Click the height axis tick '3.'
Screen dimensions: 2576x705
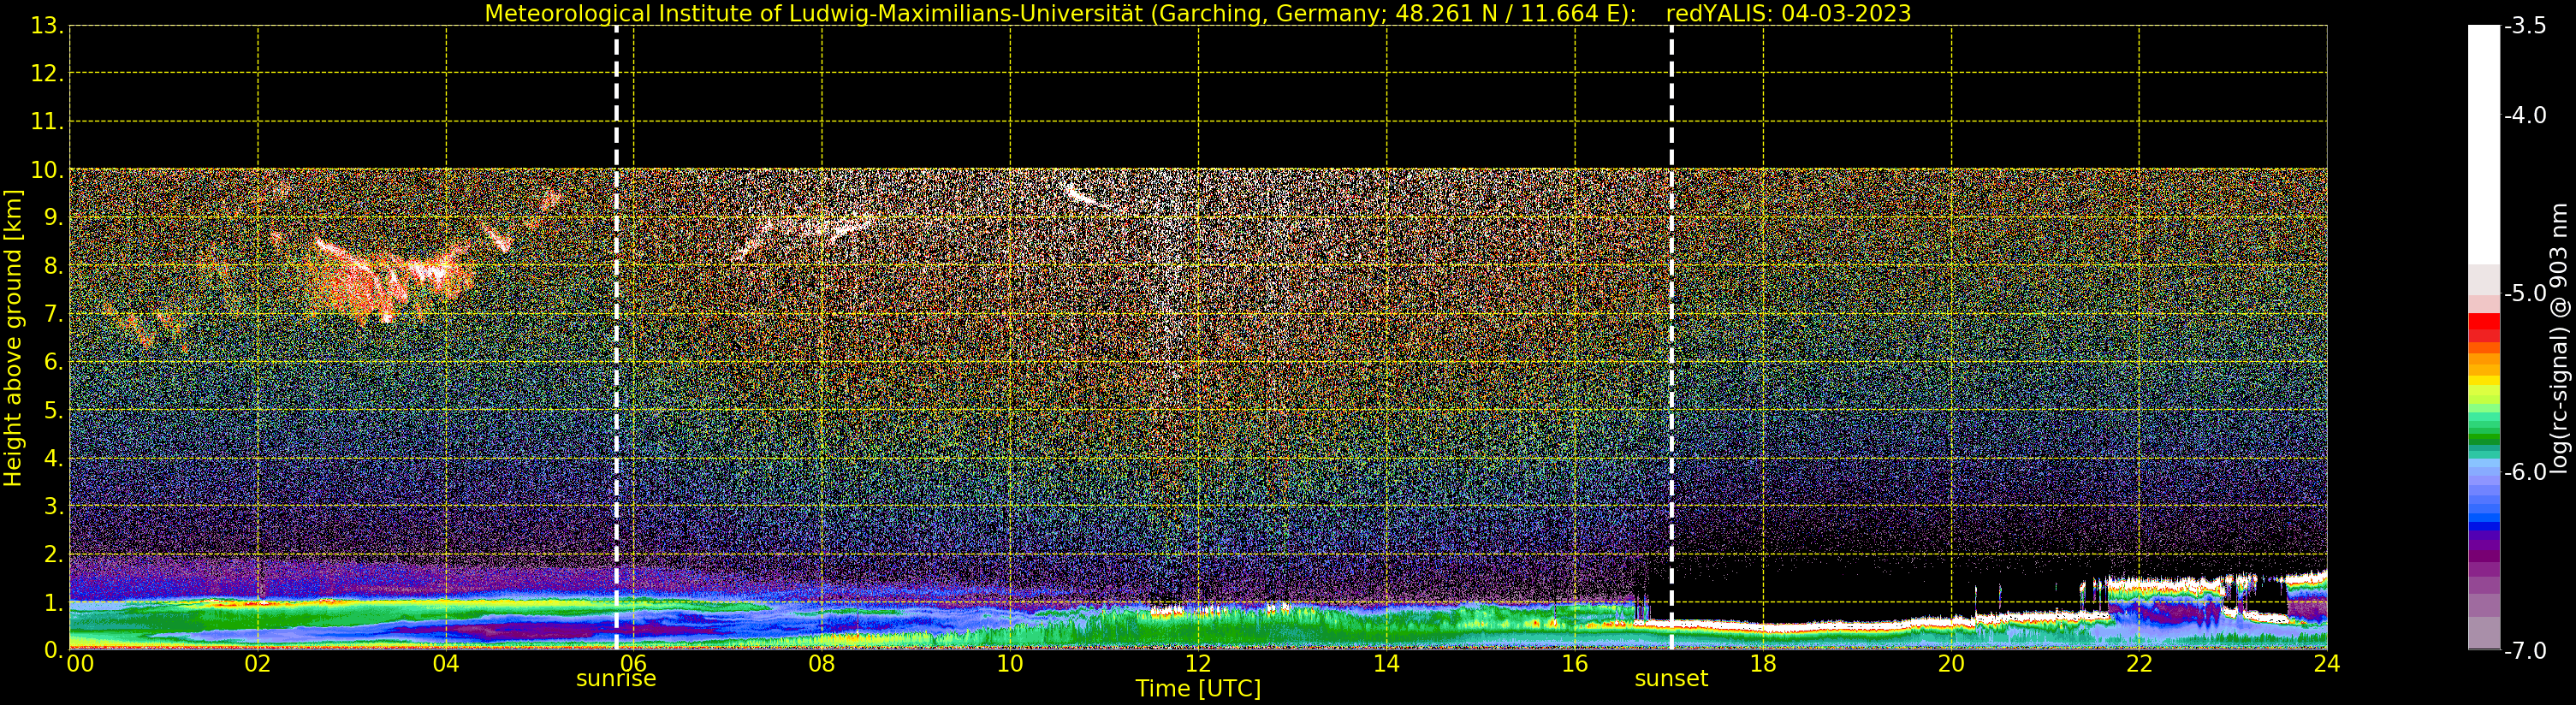55,506
